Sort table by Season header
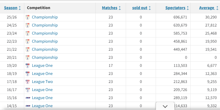This screenshot has height=110, width=220. tap(11, 8)
